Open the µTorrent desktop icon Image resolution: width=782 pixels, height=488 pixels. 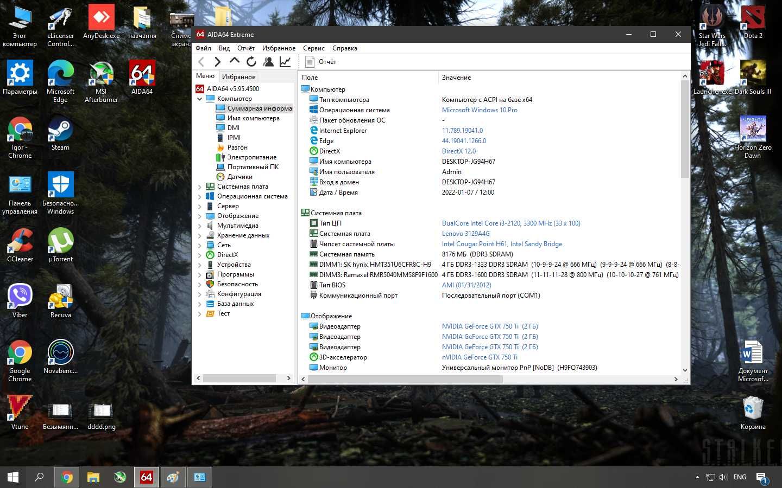pos(61,246)
